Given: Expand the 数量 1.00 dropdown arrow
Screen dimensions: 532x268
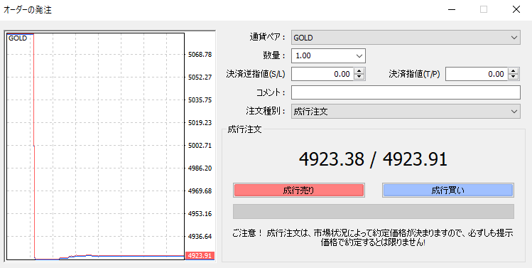Looking at the screenshot, I should click(359, 56).
